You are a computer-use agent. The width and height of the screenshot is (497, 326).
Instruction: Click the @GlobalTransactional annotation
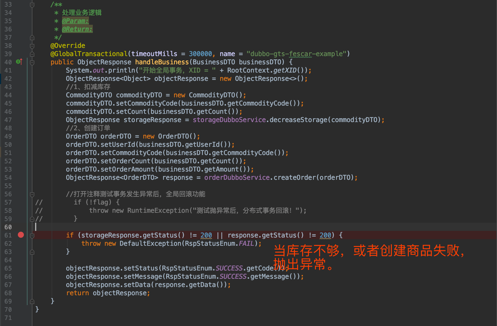(89, 54)
